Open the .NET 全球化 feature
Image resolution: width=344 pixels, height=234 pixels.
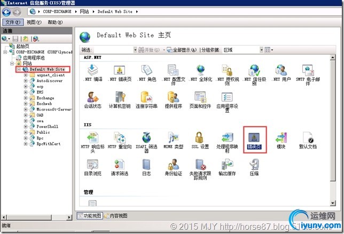point(200,73)
